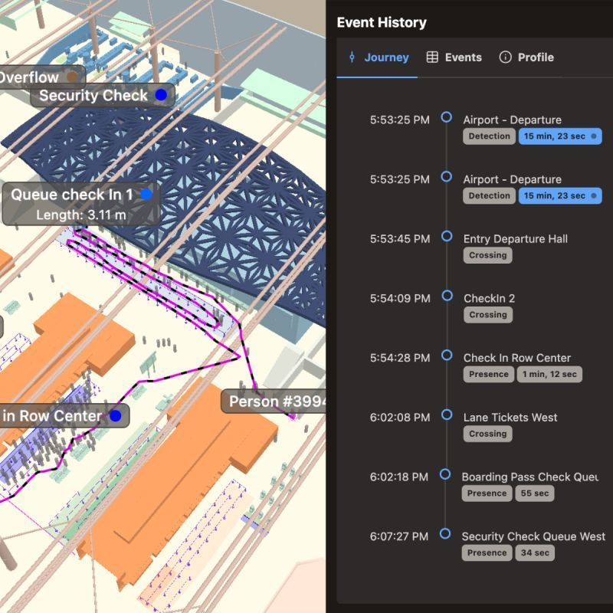Click the 6:02:08 PM timeline marker circle

point(447,415)
